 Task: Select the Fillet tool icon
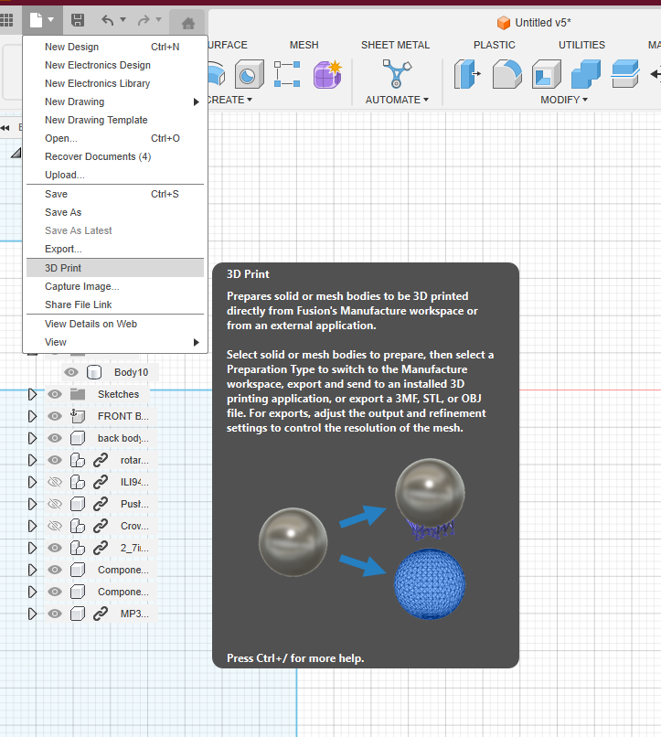click(x=506, y=74)
